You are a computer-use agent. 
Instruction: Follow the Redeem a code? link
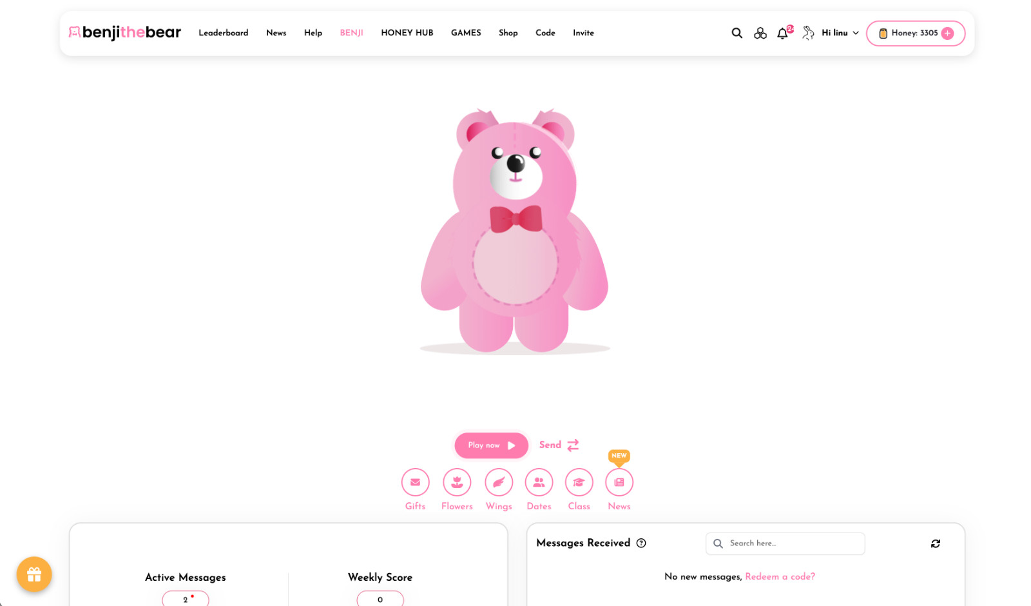click(x=780, y=576)
